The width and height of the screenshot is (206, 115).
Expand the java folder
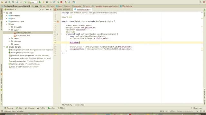pos(7,19)
